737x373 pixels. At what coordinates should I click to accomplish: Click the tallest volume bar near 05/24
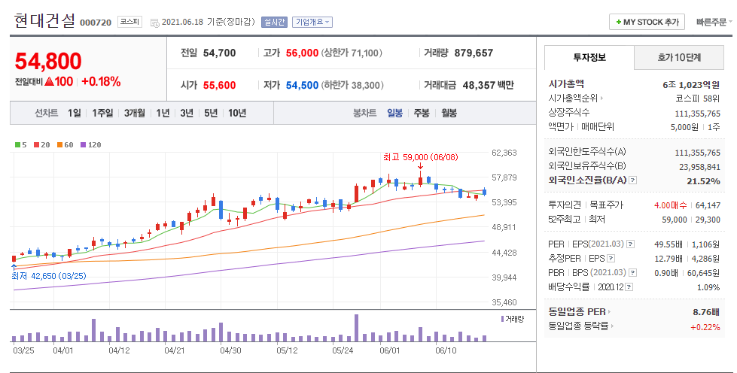(x=356, y=328)
